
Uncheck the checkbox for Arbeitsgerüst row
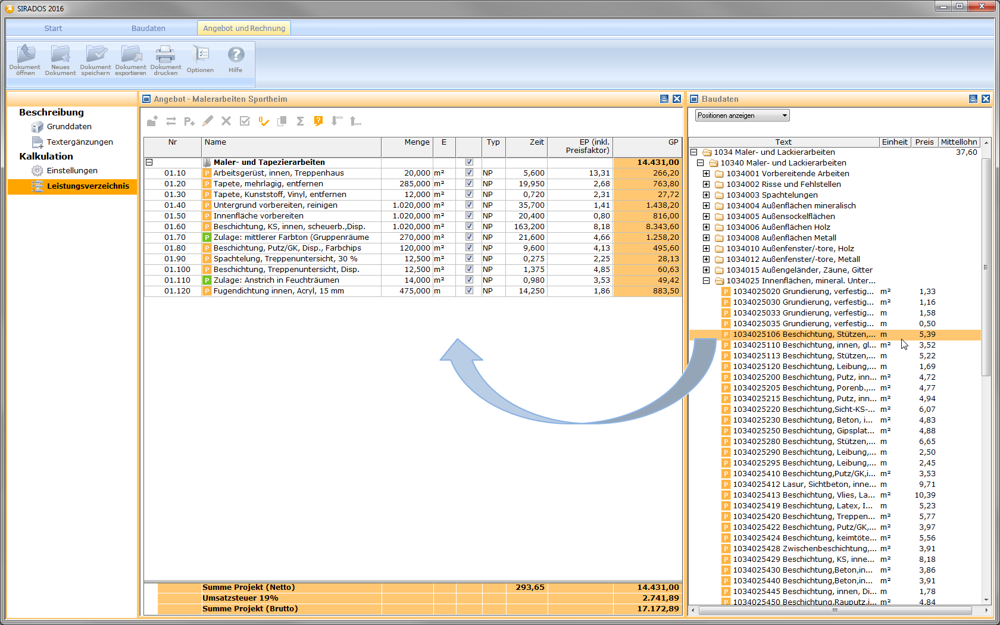click(x=469, y=173)
